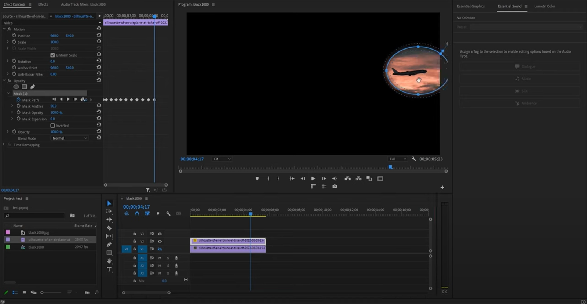Open the Fit zoom level dropdown

[222, 159]
